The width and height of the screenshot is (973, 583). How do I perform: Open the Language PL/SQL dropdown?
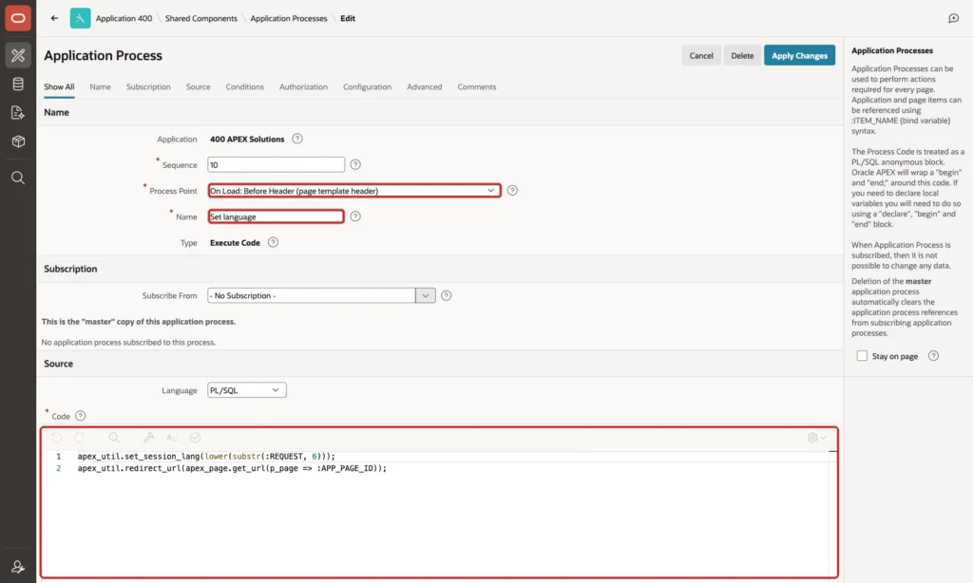click(x=246, y=390)
